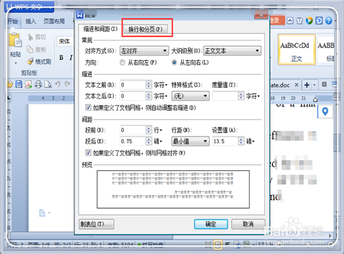Open the 对齐方式 dropdown showing 左对齐

[144, 51]
